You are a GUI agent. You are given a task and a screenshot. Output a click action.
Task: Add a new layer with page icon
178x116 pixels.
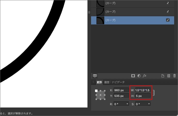pos(163,76)
